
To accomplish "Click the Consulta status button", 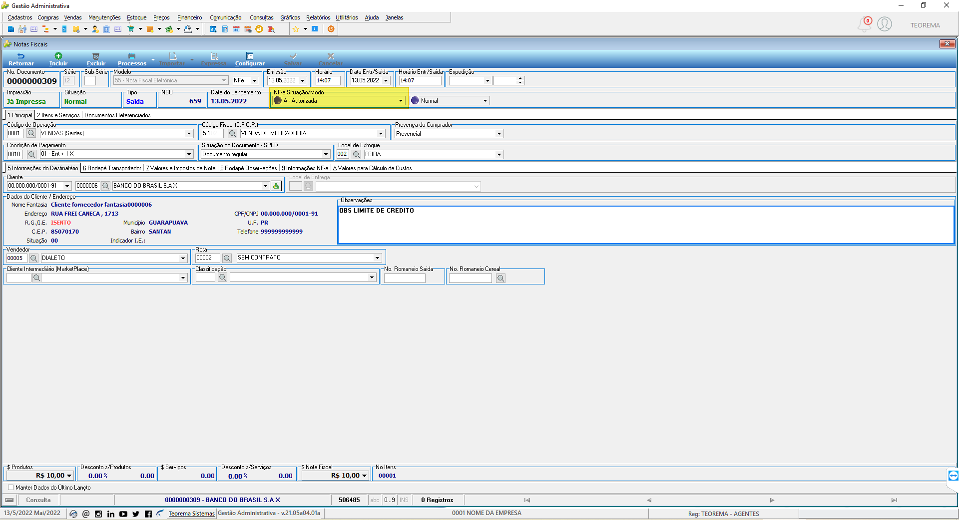I will (x=38, y=500).
